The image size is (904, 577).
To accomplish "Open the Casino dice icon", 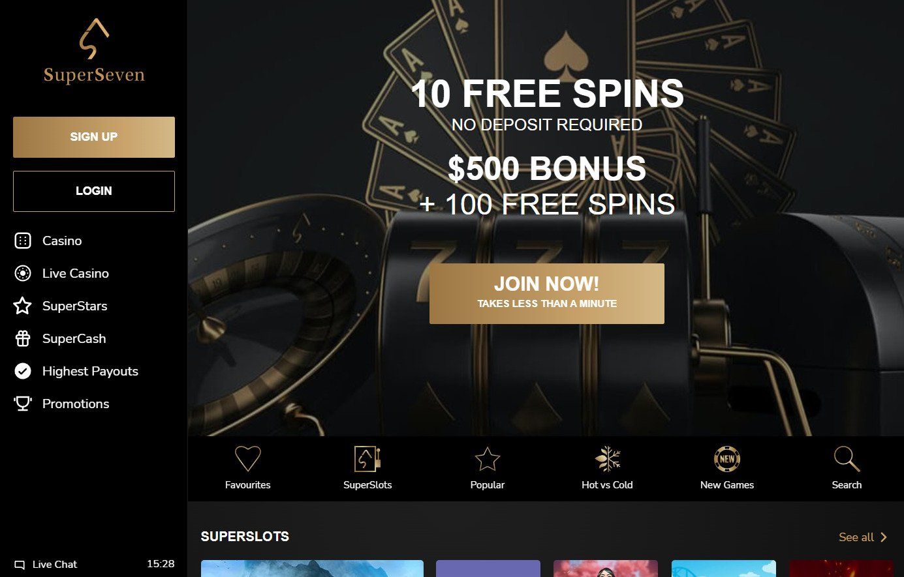I will click(23, 241).
